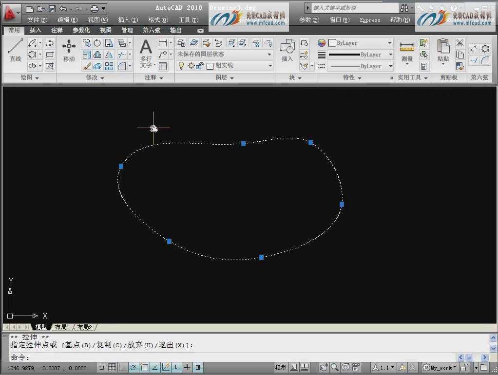Switch to the 参数化 ribbon tab
Screen dimensions: 498x375
81,30
